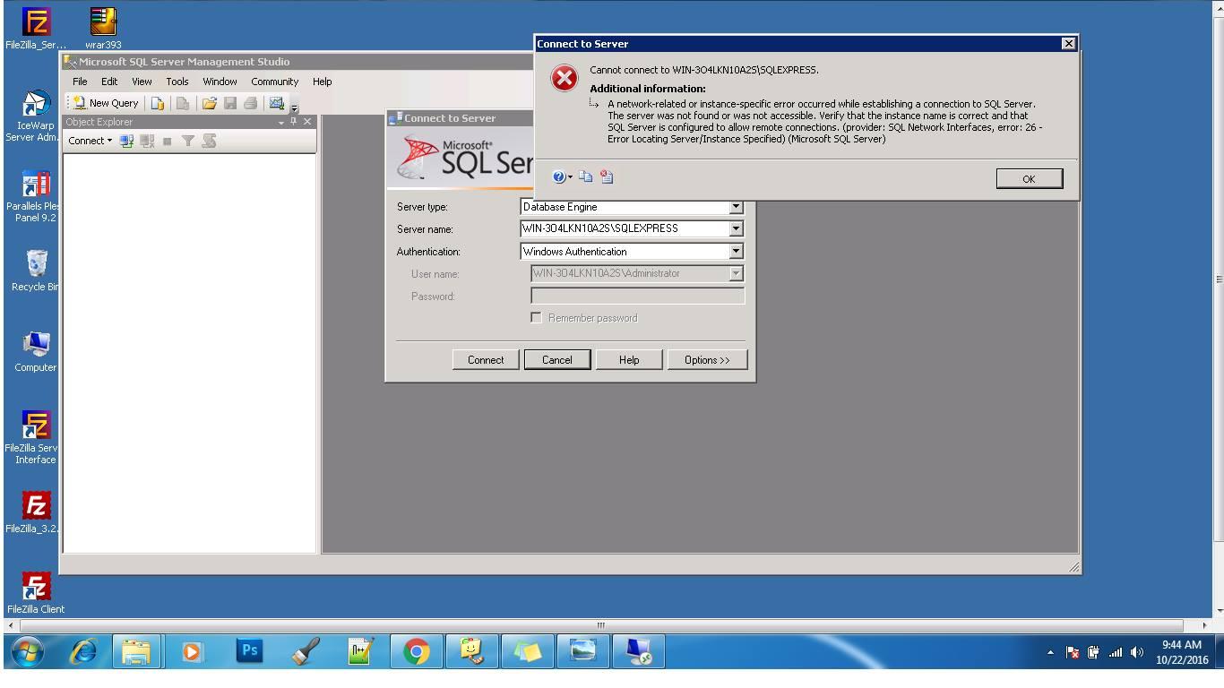Open toolbar options overflow arrow

295,109
